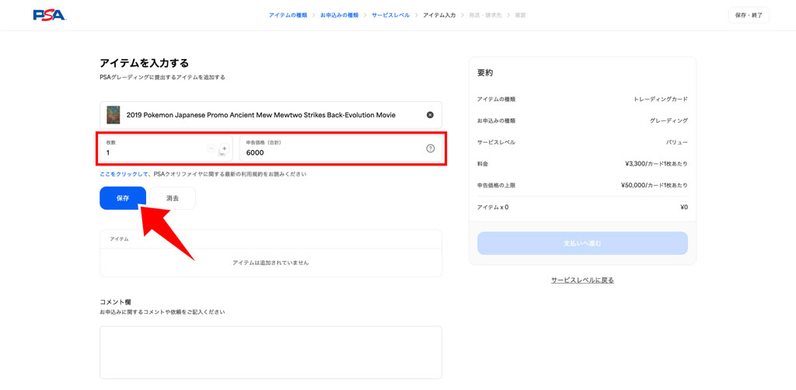
Task: Clear the selected Ancient Mew item
Action: 430,115
